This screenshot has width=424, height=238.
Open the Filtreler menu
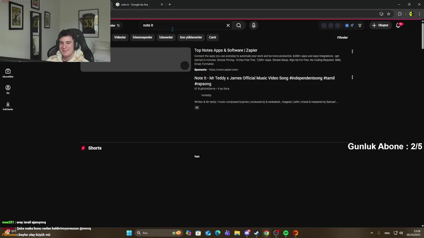343,38
